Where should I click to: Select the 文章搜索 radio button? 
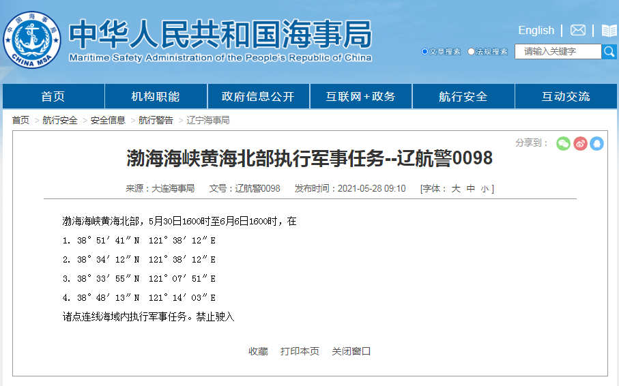pos(424,52)
